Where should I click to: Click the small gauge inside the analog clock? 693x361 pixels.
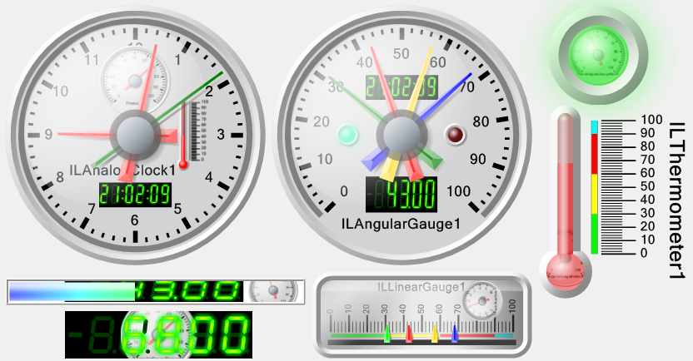tap(133, 80)
